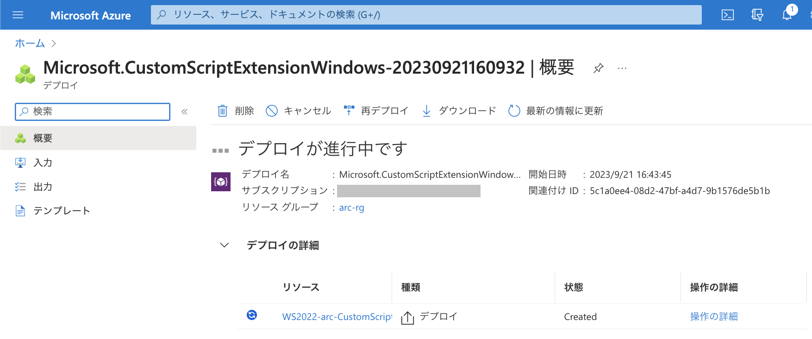Click the Created status cell

[581, 317]
